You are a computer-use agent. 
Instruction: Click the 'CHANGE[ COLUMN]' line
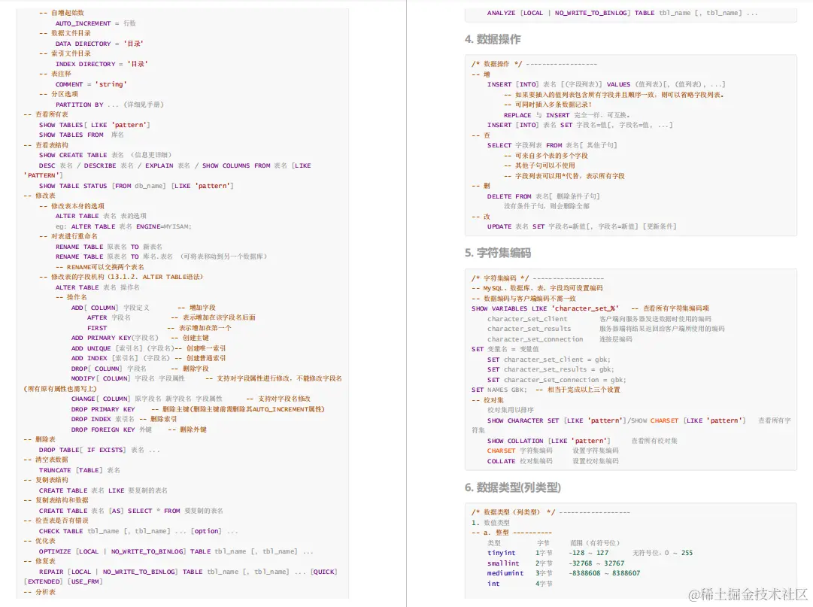191,399
